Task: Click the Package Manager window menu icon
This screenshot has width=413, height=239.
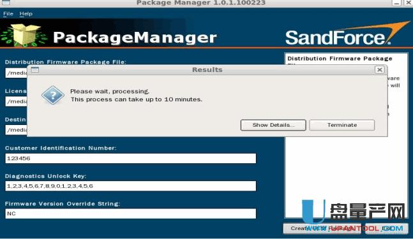Action: click(6, 3)
